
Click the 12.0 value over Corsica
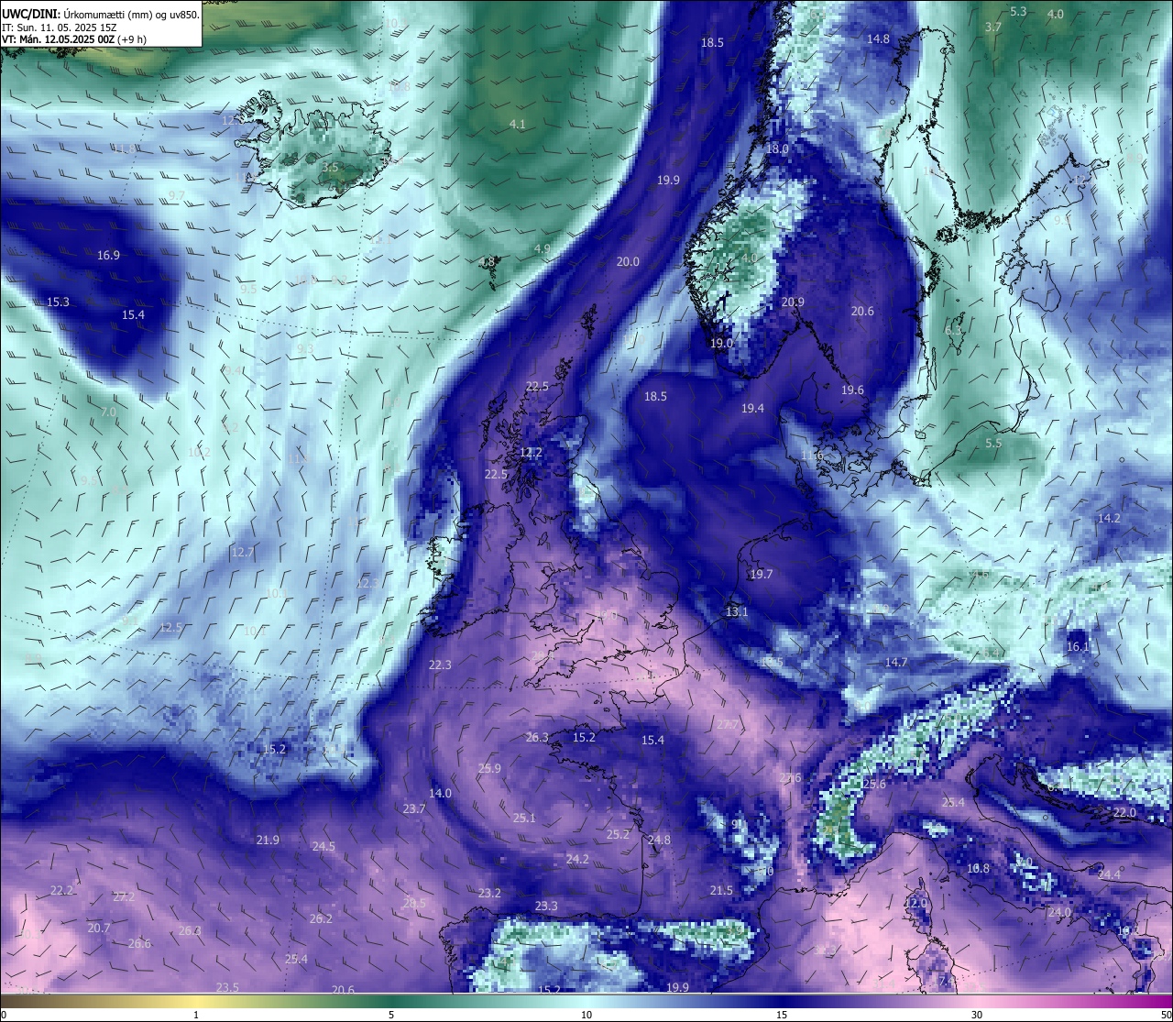point(915,903)
